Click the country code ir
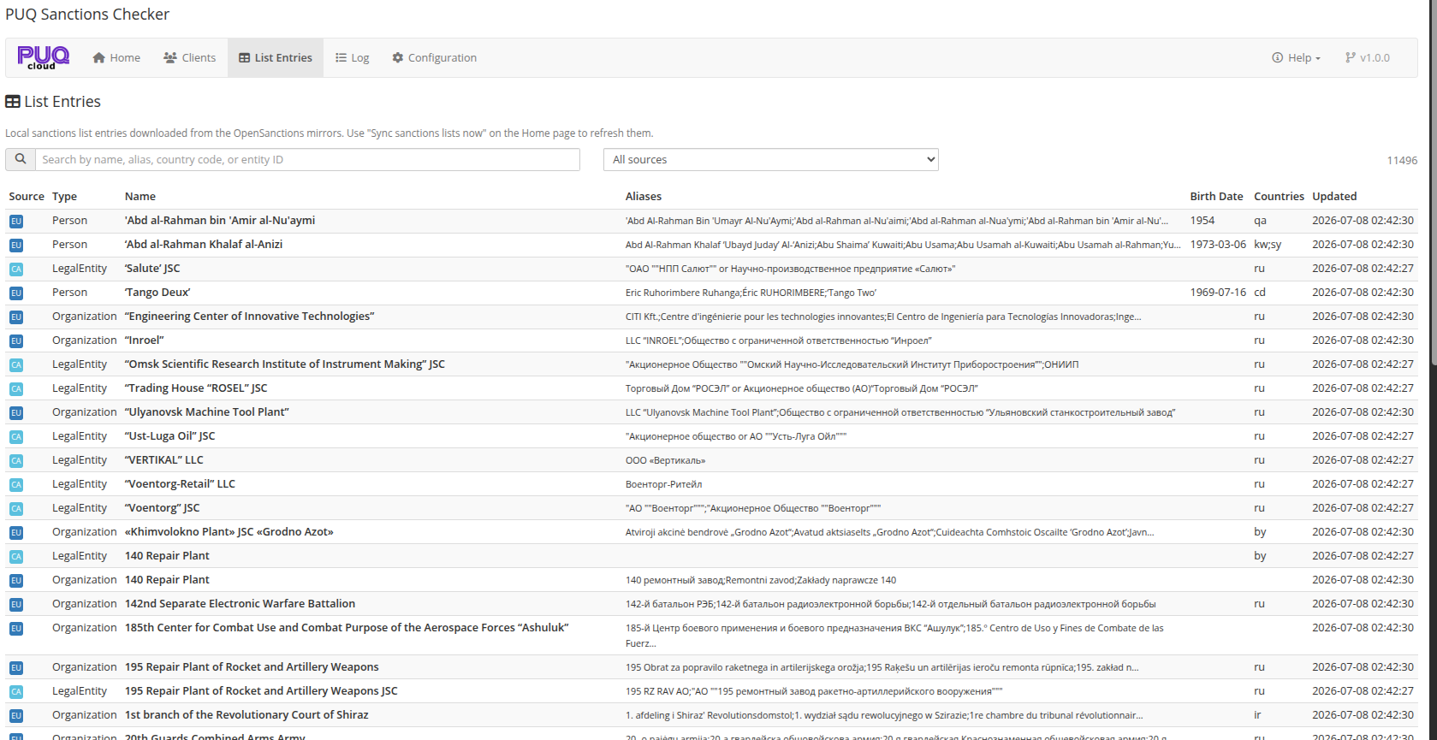Screen dimensions: 1437x740 pos(1257,714)
